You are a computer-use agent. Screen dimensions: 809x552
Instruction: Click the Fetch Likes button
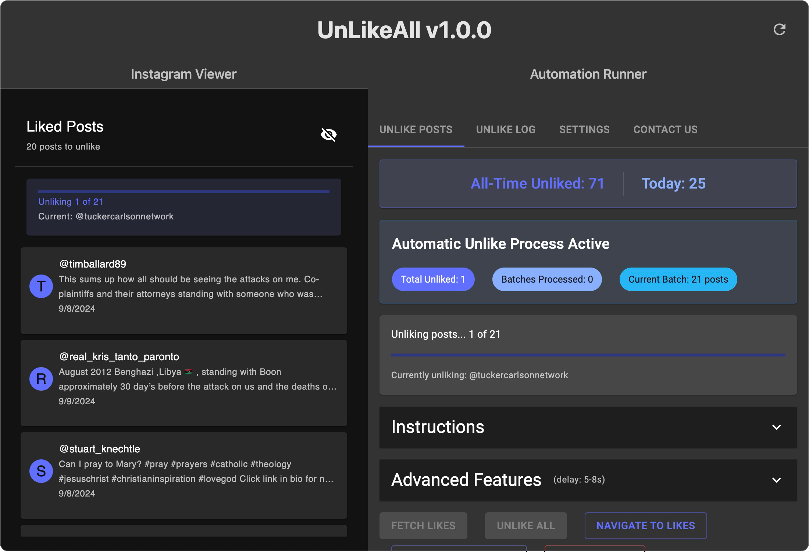tap(423, 526)
